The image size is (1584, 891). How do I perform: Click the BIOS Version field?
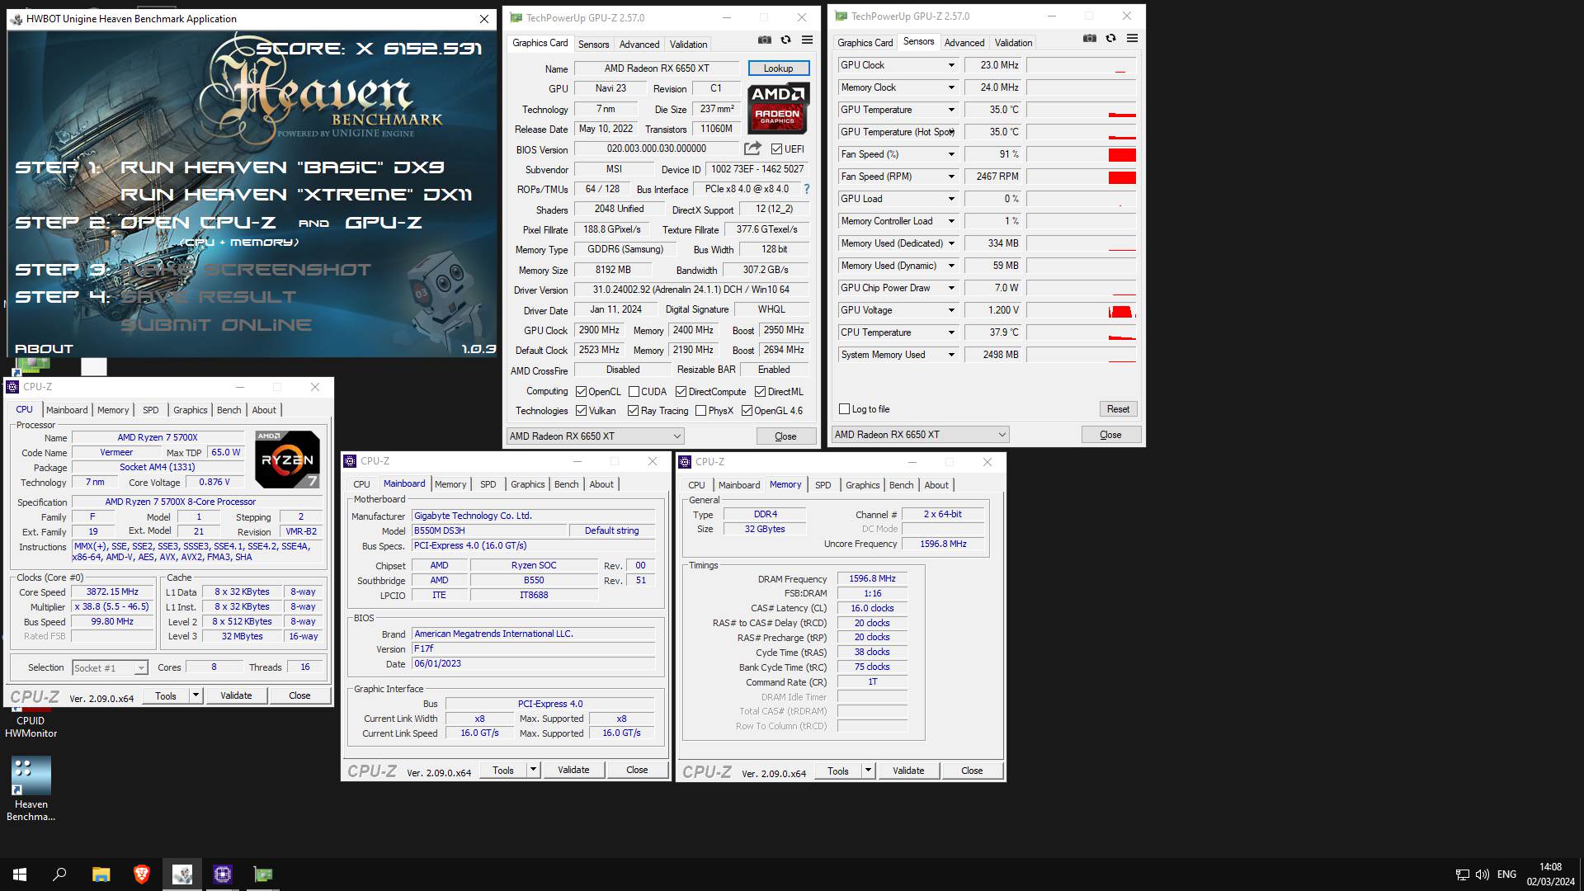tap(657, 148)
